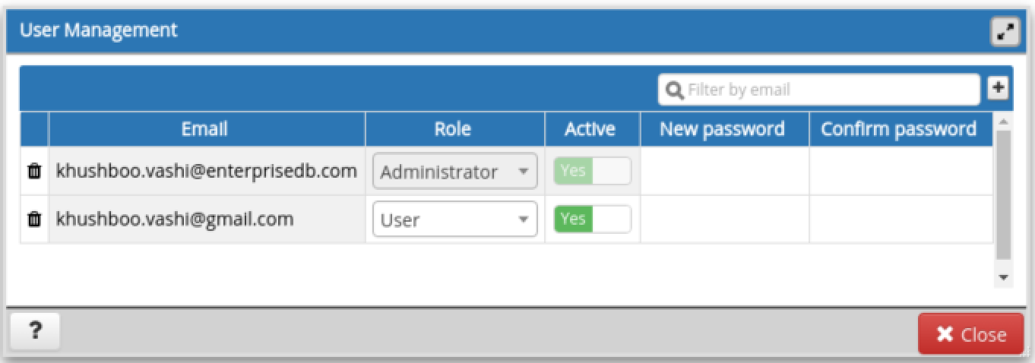Screen dimensions: 1035x363
Task: Click the Role column header
Action: point(453,129)
